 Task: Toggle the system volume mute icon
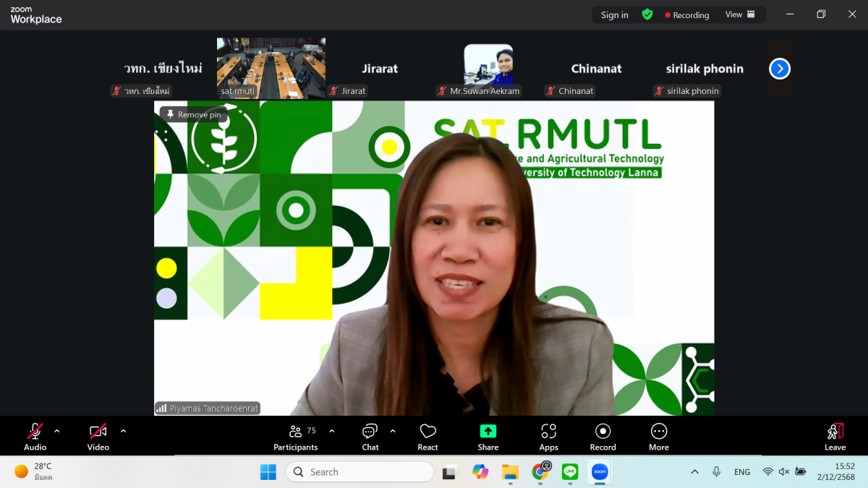coord(783,472)
